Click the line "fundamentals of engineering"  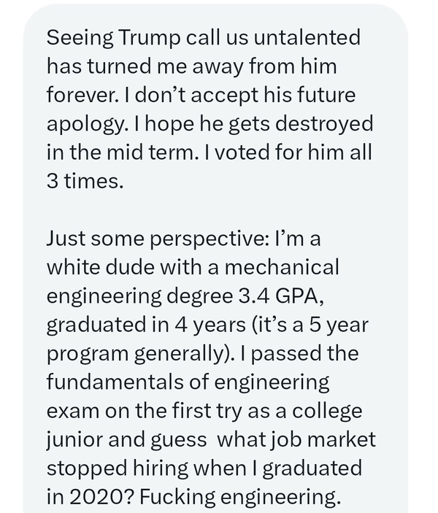188,381
